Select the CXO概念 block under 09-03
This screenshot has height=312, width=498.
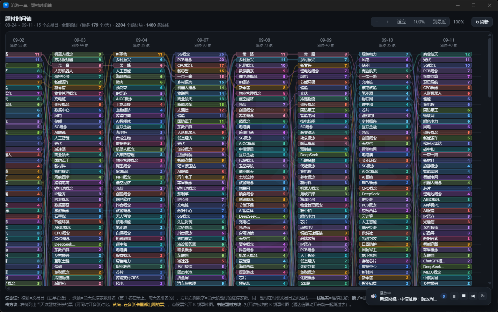click(78, 239)
